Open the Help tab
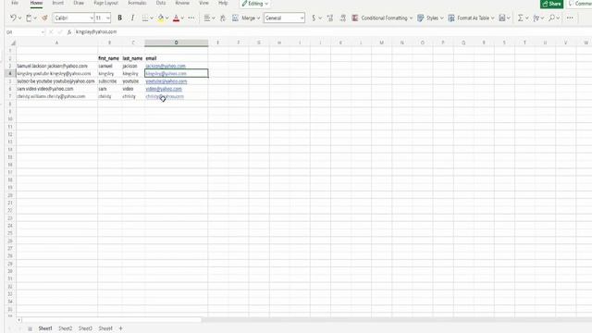 click(223, 3)
